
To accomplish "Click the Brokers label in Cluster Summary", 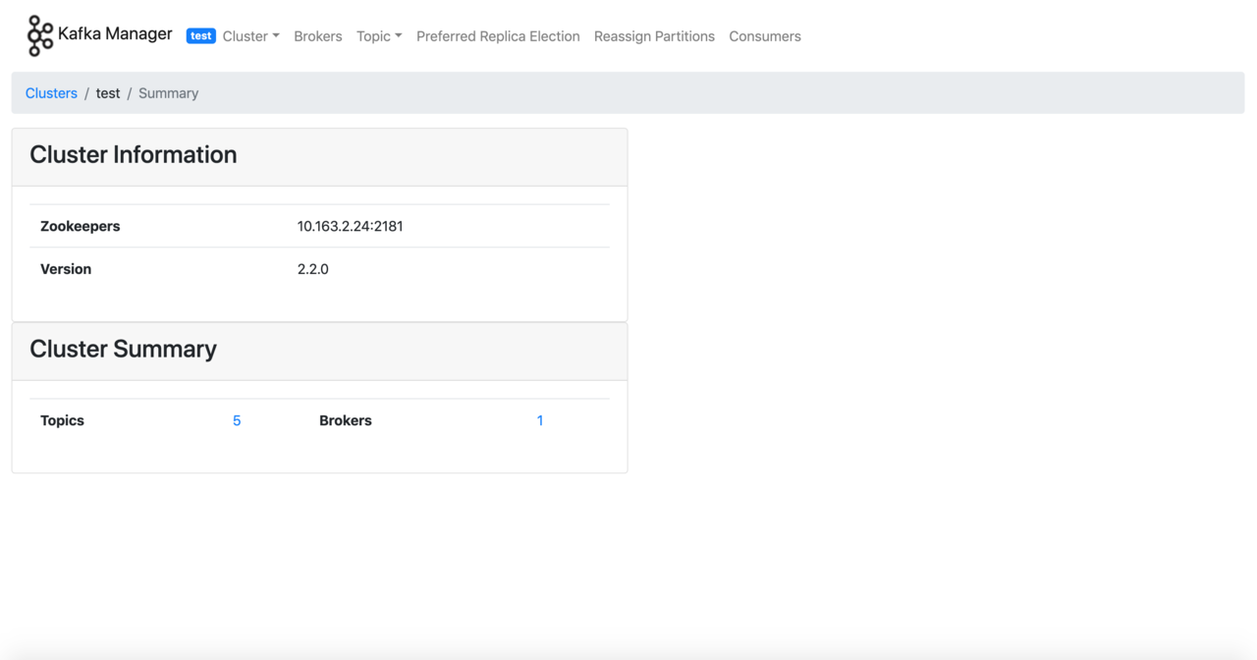I will [346, 420].
